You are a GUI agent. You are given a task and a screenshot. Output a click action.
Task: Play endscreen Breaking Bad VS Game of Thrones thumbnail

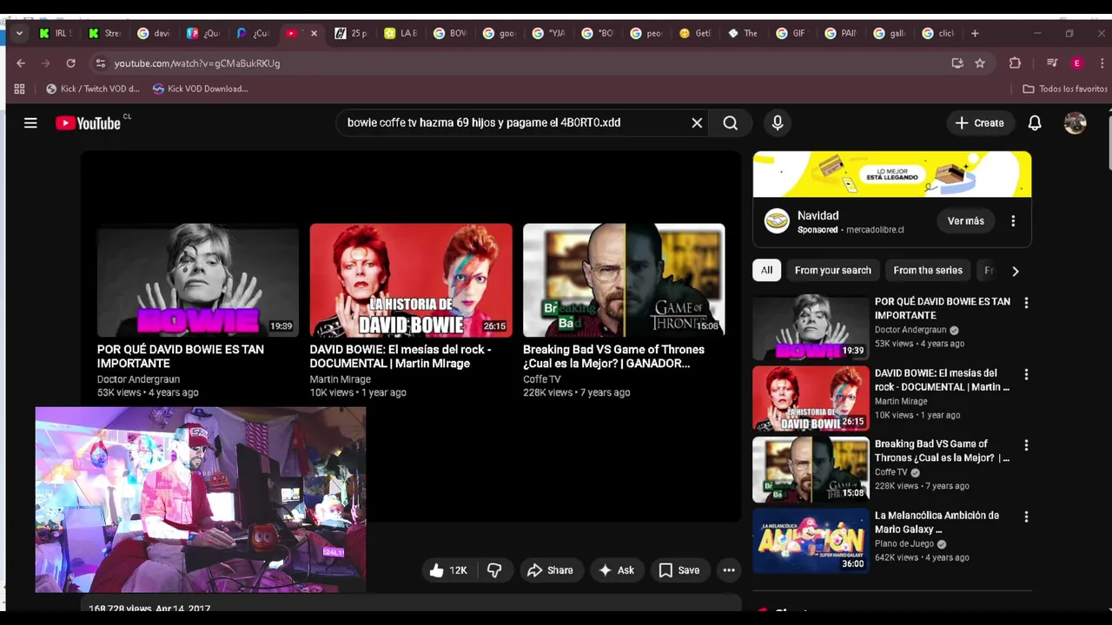coord(624,280)
